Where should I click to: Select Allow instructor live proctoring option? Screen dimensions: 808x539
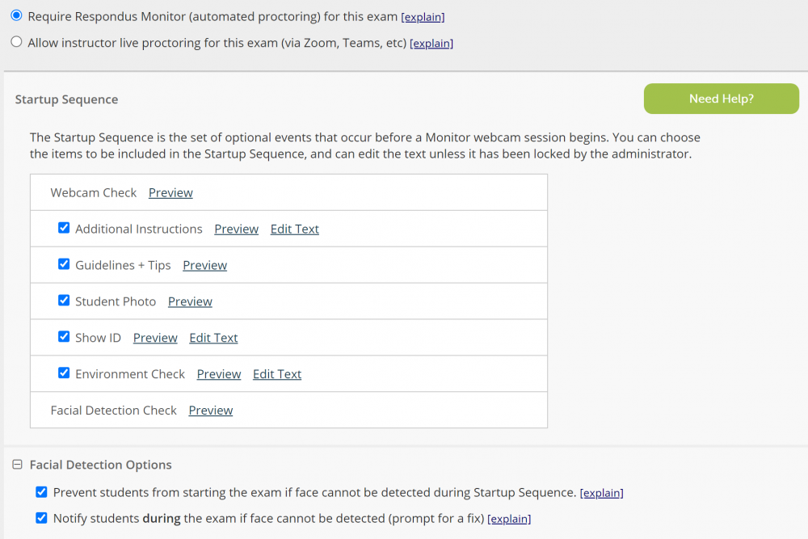16,42
